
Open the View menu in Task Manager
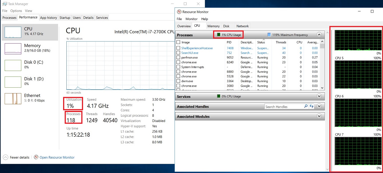29,11
